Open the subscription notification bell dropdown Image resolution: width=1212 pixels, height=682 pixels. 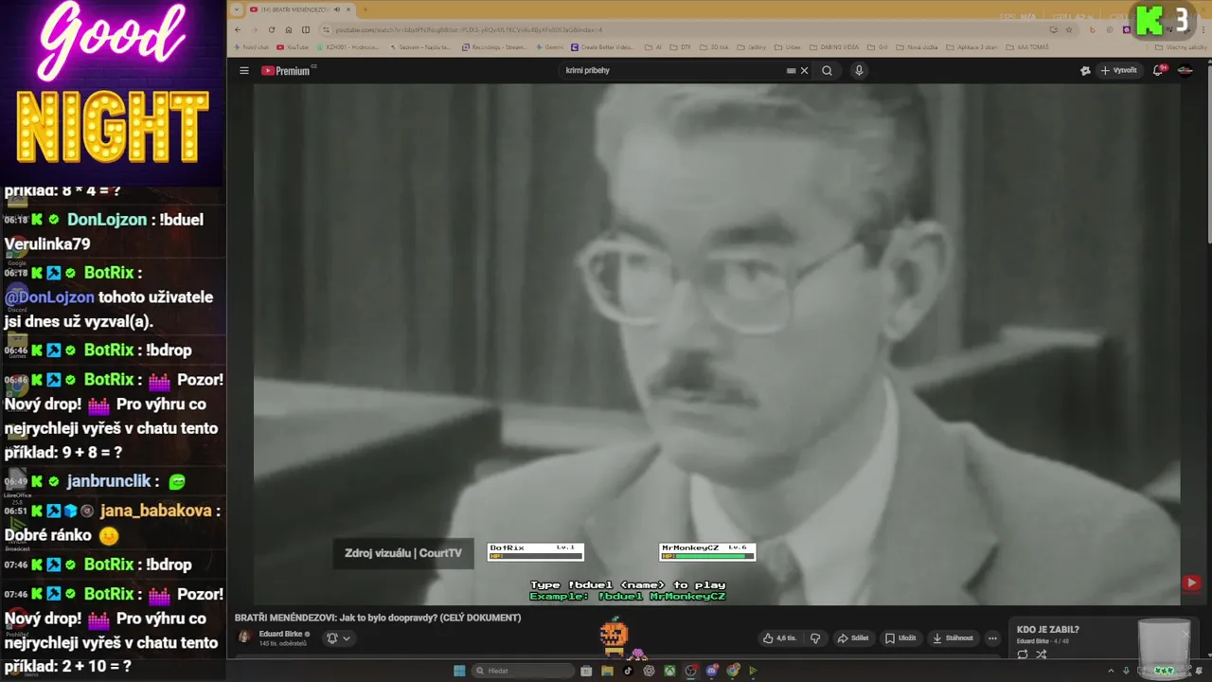338,638
